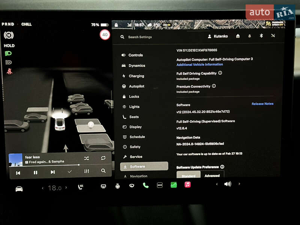Open the Seats settings menu
The image size is (300, 225).
click(130, 117)
